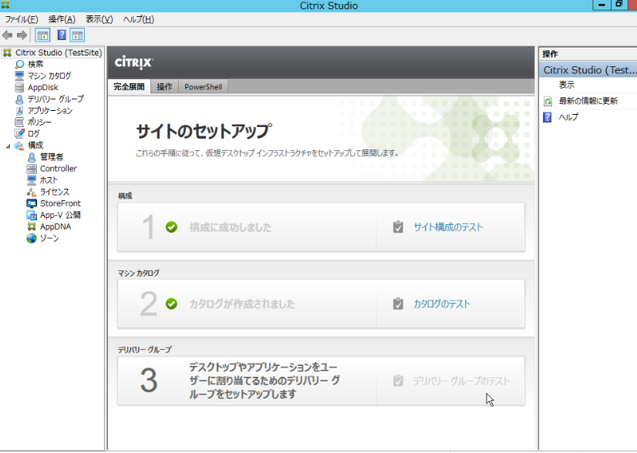
Task: Select ホスト in the tree
Action: pyautogui.click(x=49, y=180)
